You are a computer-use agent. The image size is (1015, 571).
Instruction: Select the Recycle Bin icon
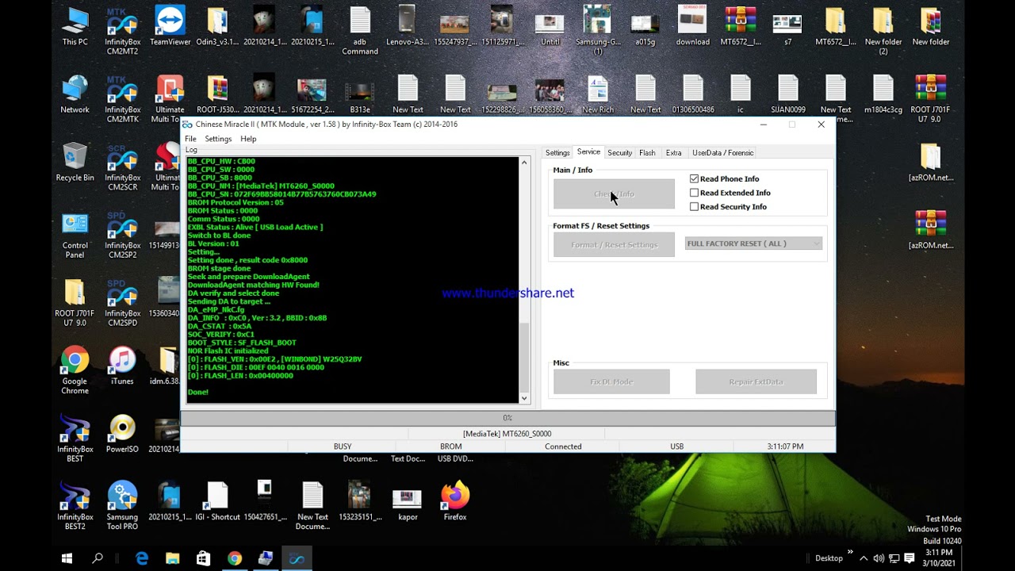75,163
